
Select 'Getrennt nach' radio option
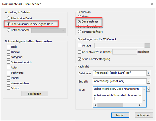point(9,30)
